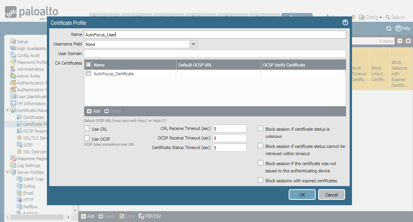
Task: Open the Username Field dropdown arrow
Action: click(x=193, y=44)
